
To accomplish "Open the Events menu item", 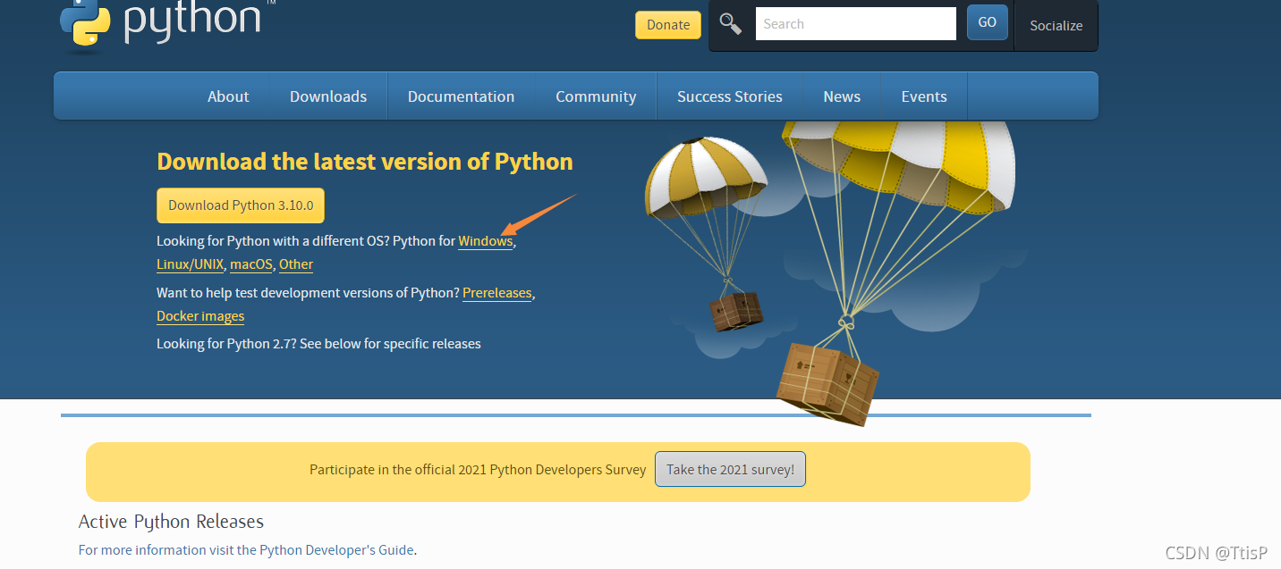I will pos(924,96).
